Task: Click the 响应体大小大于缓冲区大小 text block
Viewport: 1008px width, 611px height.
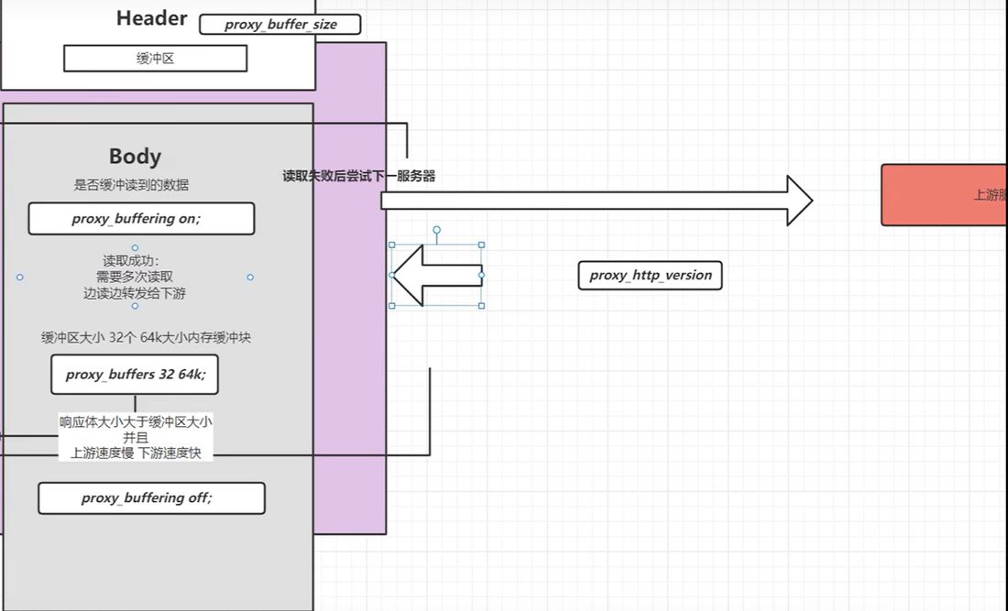Action: click(x=136, y=438)
